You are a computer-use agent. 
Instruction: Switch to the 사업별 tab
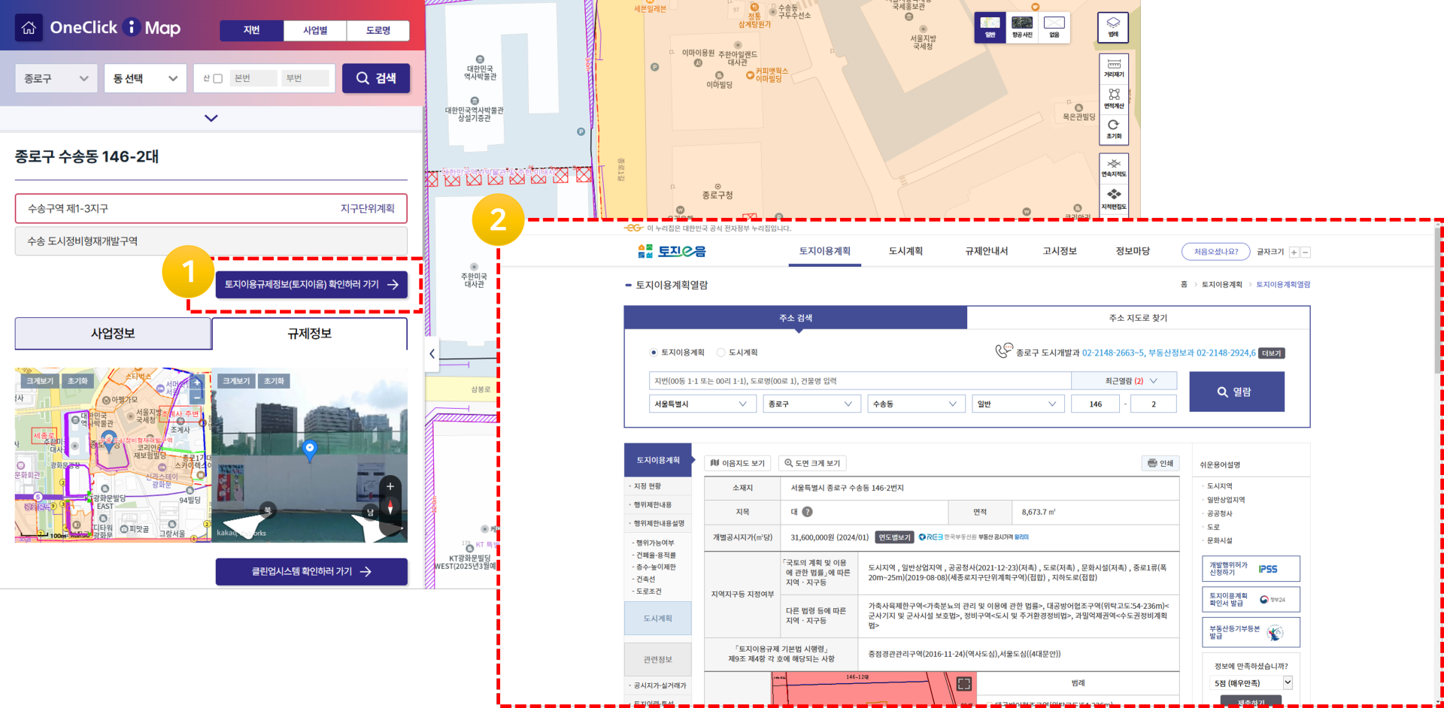pos(315,30)
